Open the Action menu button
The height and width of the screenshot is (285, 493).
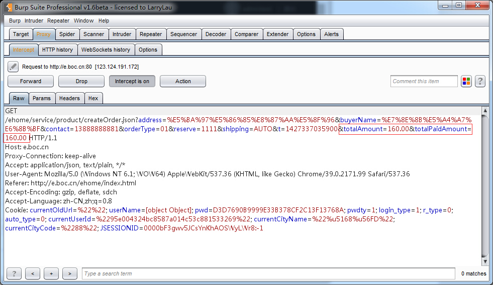point(183,81)
